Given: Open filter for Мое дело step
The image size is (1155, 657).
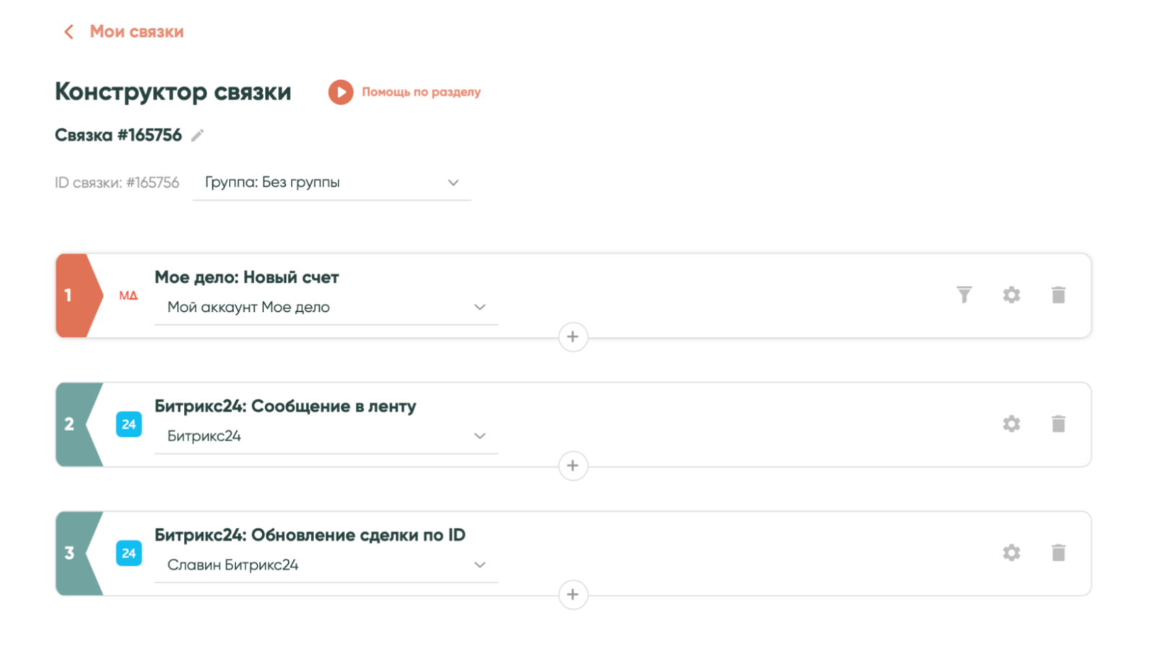Looking at the screenshot, I should [964, 295].
